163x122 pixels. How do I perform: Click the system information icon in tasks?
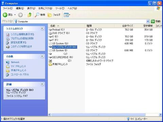[x=8, y=35]
